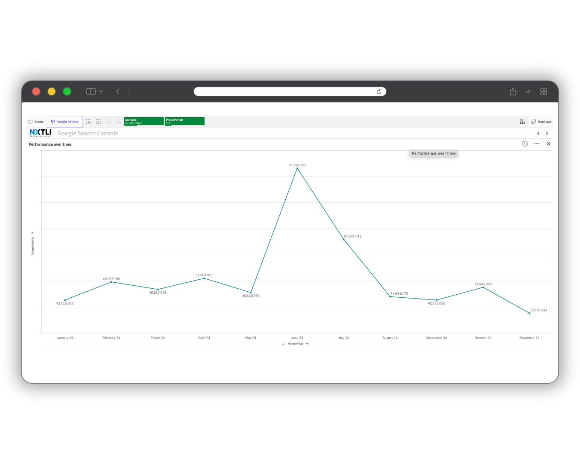Show chart details info icon
Viewport: 580px width, 464px height.
[525, 144]
